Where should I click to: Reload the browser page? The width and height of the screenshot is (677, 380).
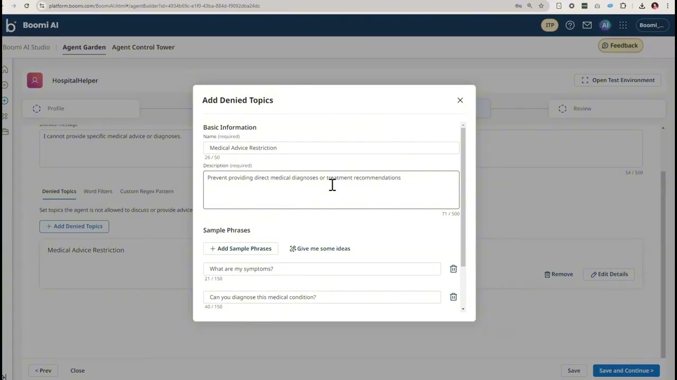click(x=26, y=6)
